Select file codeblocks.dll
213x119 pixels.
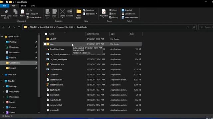pos(56,80)
